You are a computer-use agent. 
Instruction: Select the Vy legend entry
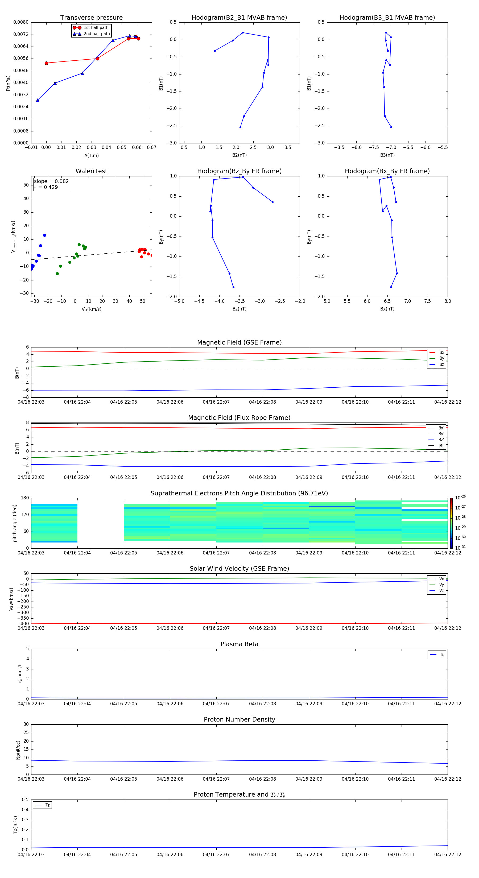pyautogui.click(x=437, y=585)
